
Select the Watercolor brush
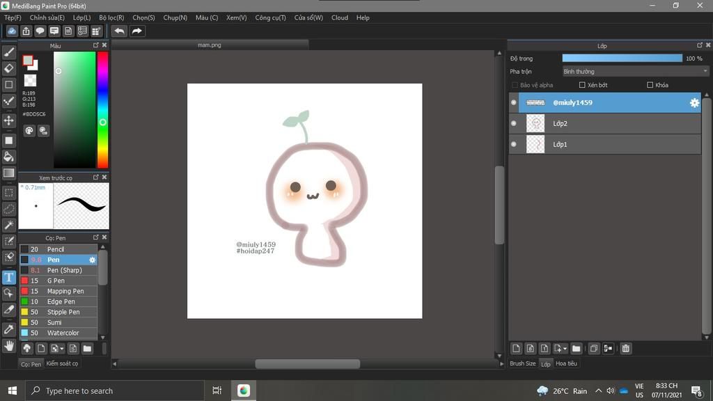click(58, 333)
